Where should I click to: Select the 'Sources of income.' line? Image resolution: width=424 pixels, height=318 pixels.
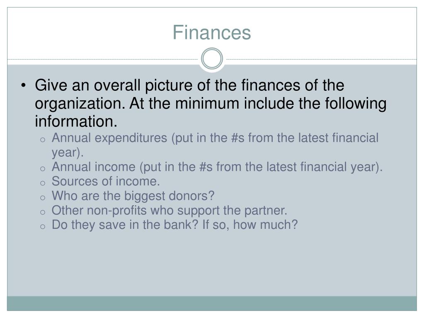(x=106, y=181)
